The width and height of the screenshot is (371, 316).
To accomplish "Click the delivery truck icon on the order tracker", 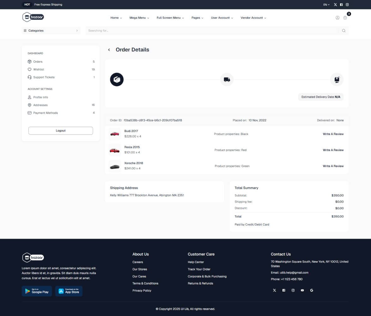I will coord(227,79).
